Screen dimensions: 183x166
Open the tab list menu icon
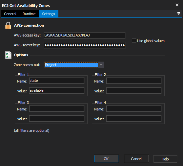click(178, 13)
